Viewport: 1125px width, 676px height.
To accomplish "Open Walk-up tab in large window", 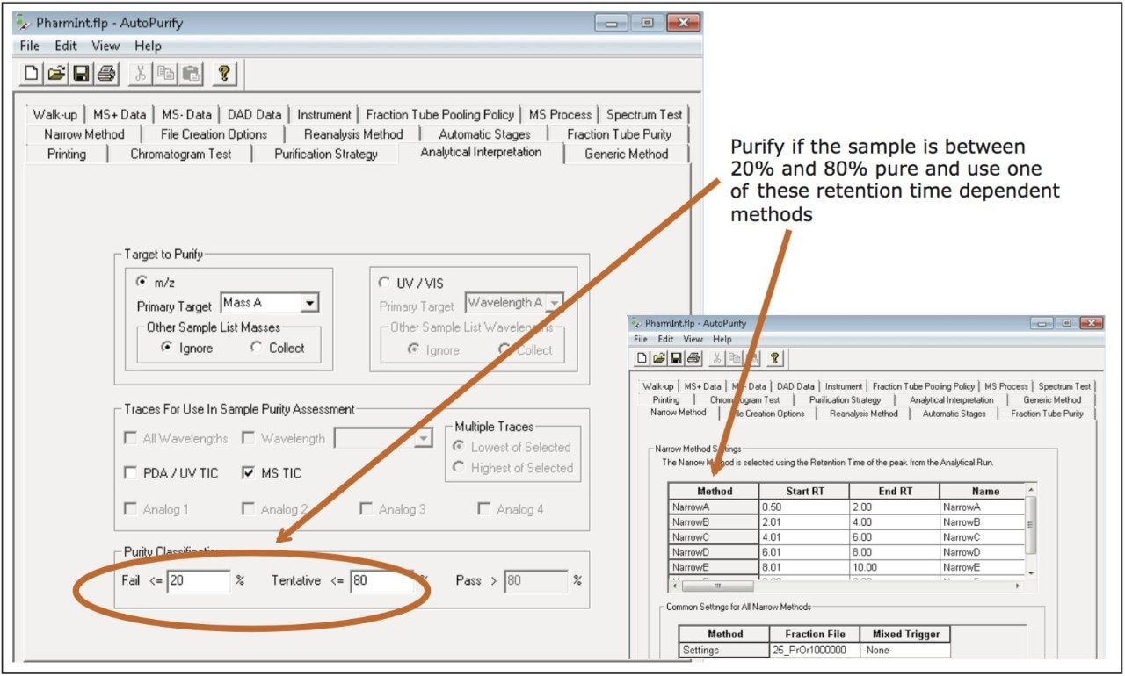I will pos(54,115).
